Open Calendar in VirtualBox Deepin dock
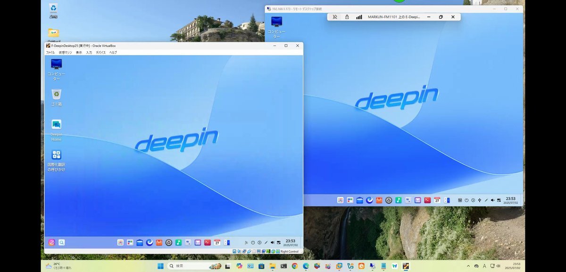The image size is (566, 272). pyautogui.click(x=217, y=242)
